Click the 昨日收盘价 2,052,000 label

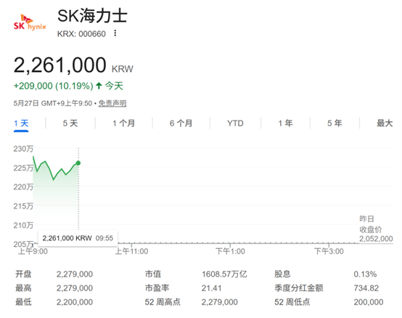pos(376,229)
